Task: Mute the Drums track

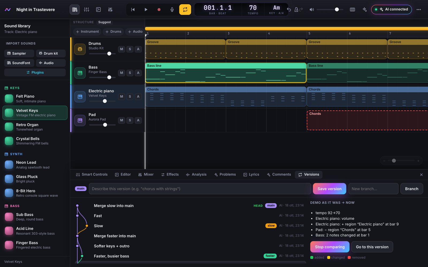Action: (x=121, y=49)
